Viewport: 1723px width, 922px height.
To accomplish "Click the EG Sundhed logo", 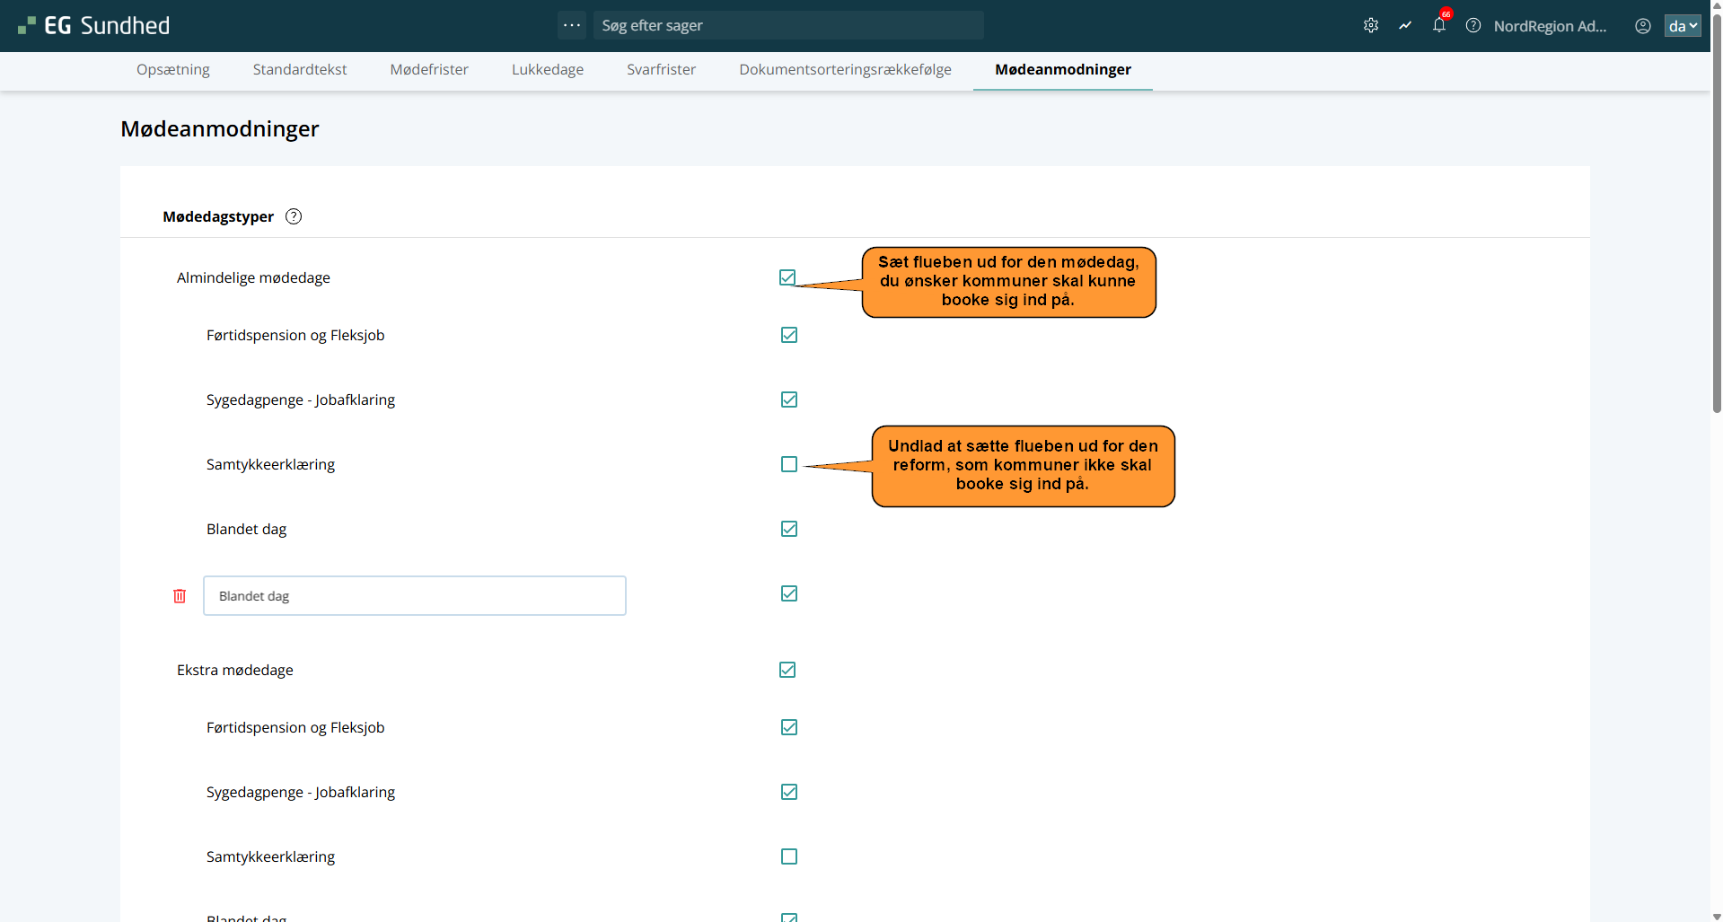I will point(94,26).
